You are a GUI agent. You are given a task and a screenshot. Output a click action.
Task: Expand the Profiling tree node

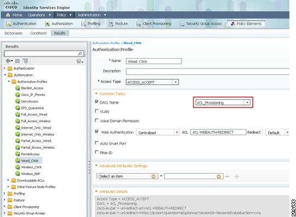pos(4,193)
